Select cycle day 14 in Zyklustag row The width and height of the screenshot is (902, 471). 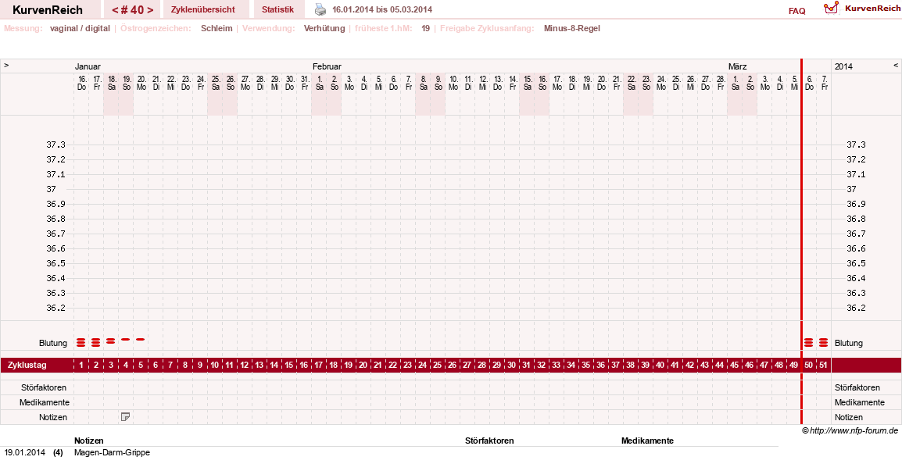(274, 366)
